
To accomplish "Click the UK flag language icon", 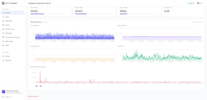I will [x=198, y=3].
